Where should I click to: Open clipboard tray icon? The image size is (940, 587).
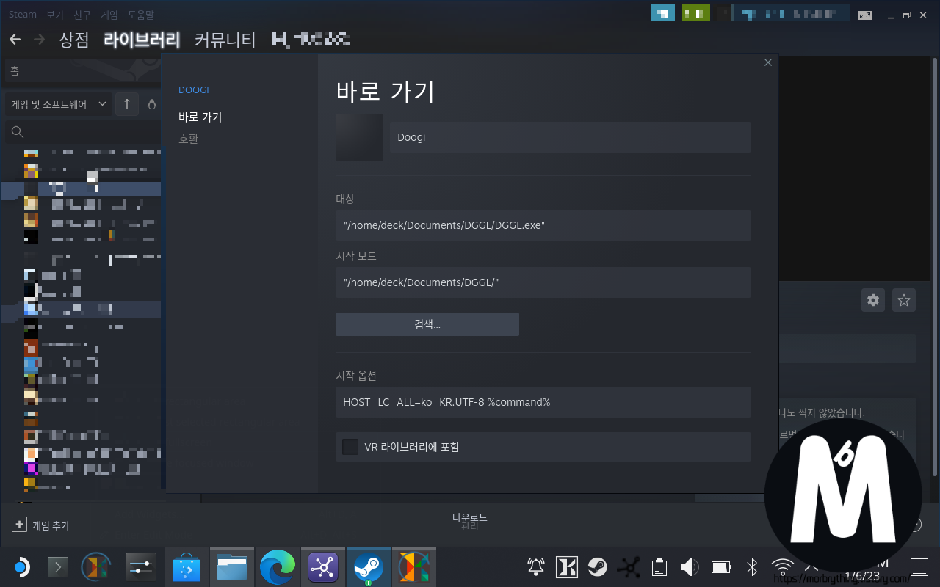pyautogui.click(x=659, y=566)
